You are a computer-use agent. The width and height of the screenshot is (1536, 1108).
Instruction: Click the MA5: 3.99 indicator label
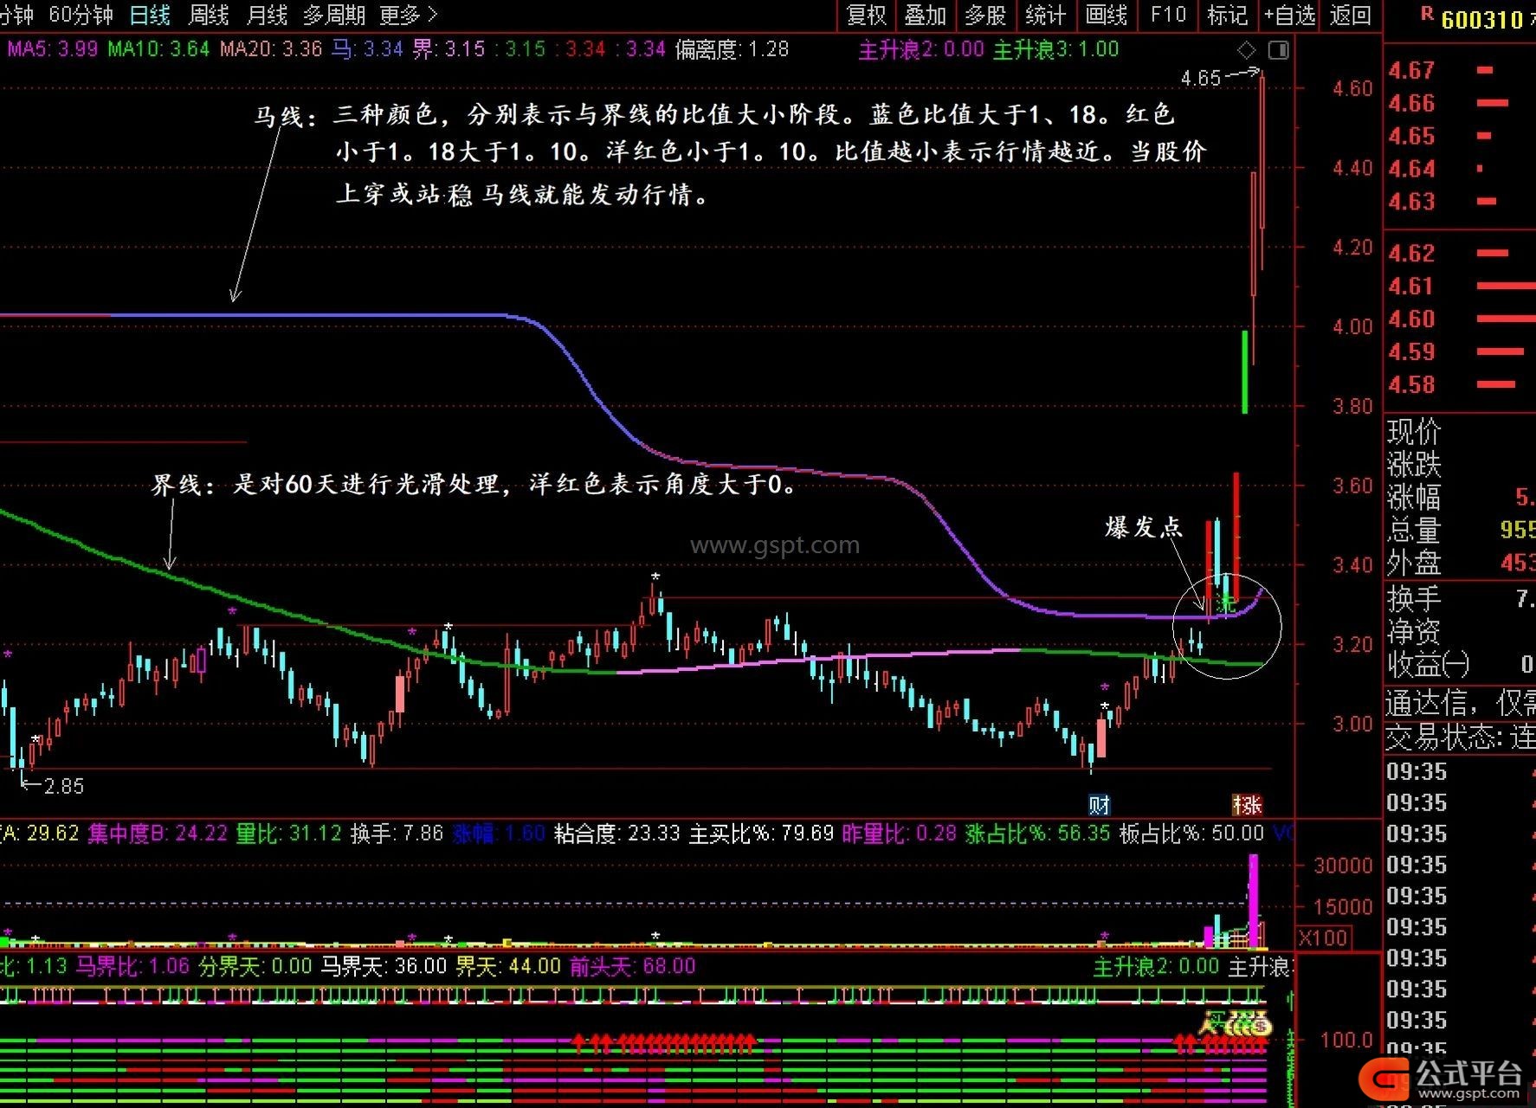click(x=53, y=49)
